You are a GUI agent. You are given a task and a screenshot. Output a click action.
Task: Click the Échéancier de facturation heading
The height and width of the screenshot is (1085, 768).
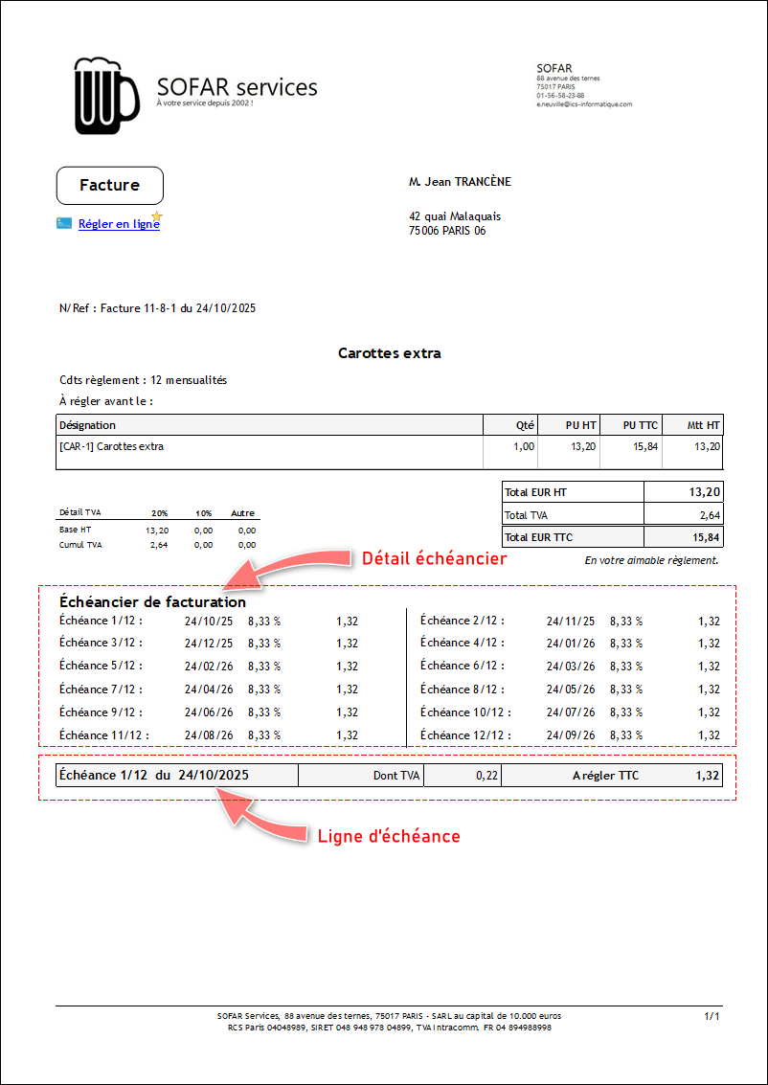[x=152, y=602]
